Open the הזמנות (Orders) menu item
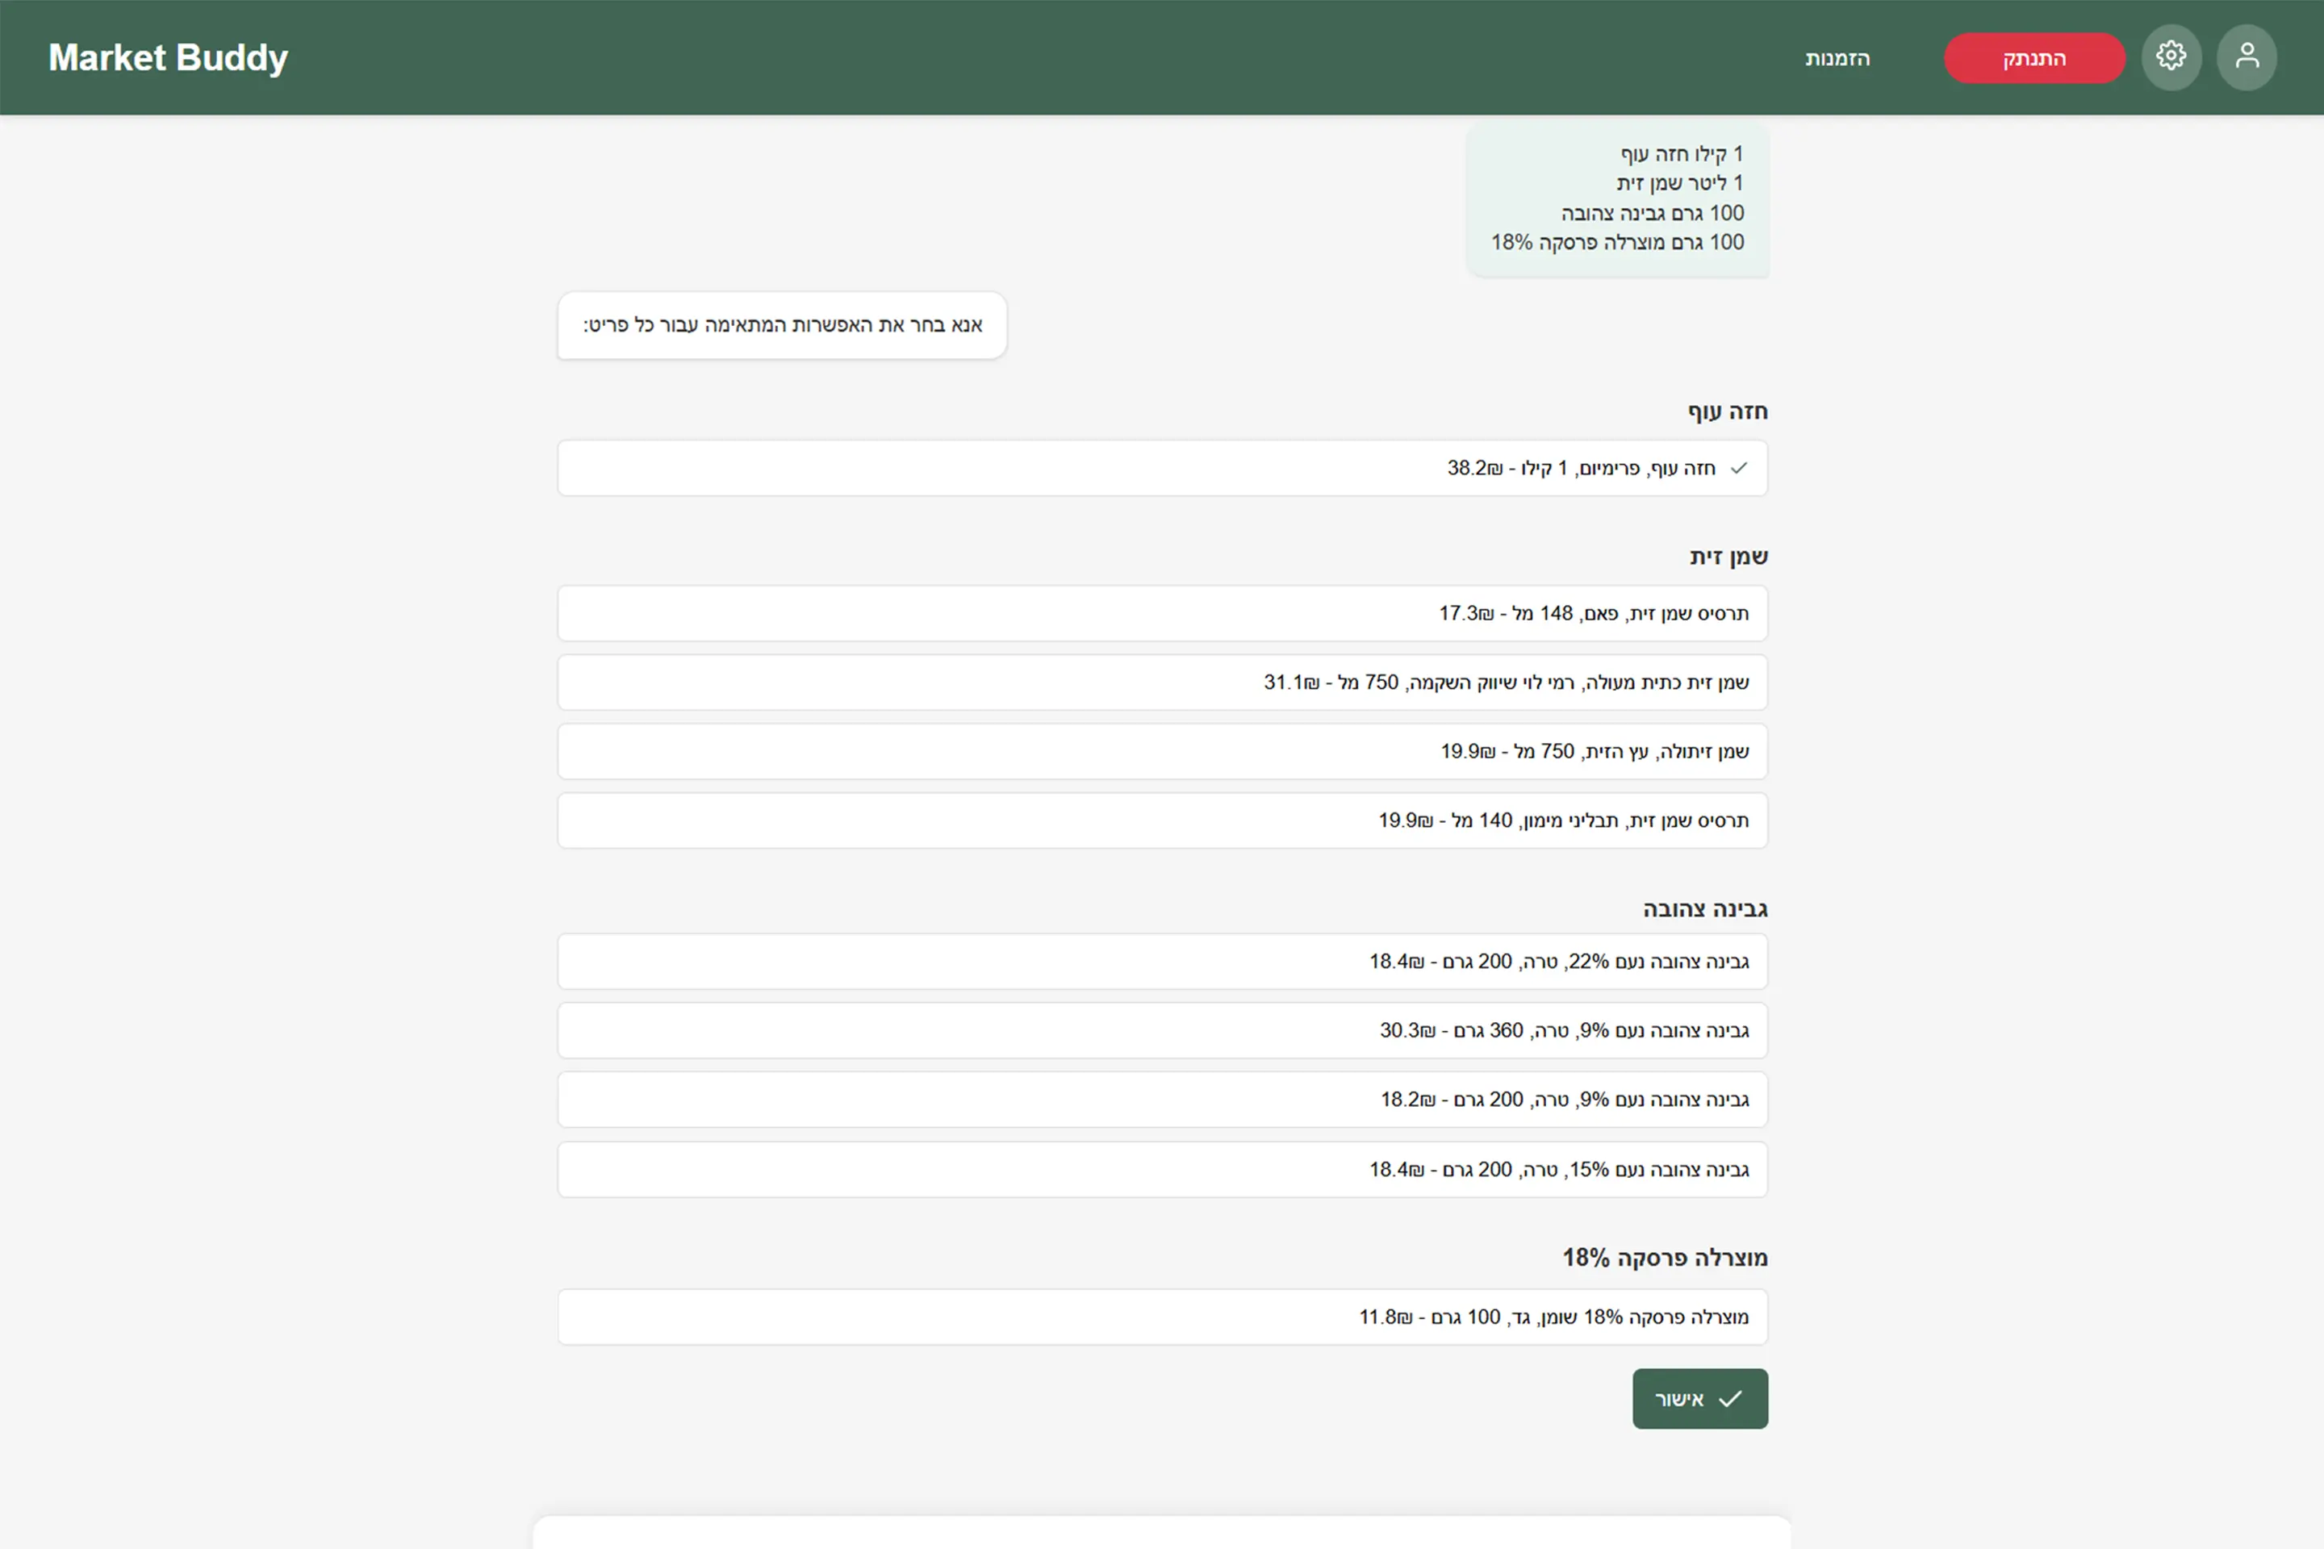This screenshot has height=1549, width=2324. click(x=1837, y=58)
